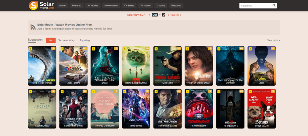The height and width of the screenshot is (136, 308).
Task: Switch to Top views today tab
Action: tap(66, 40)
